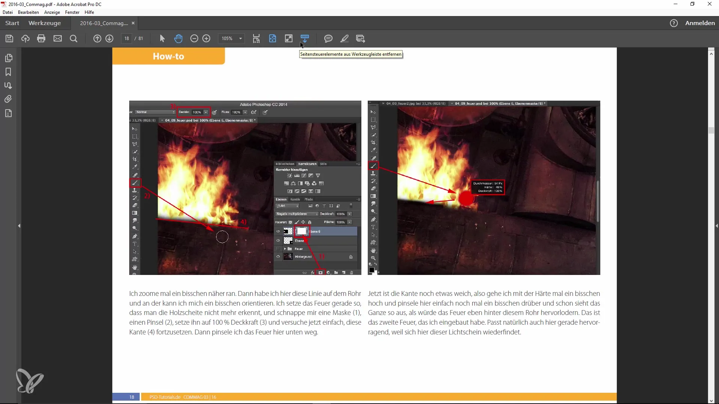
Task: Send file by email envelope icon
Action: 58,39
